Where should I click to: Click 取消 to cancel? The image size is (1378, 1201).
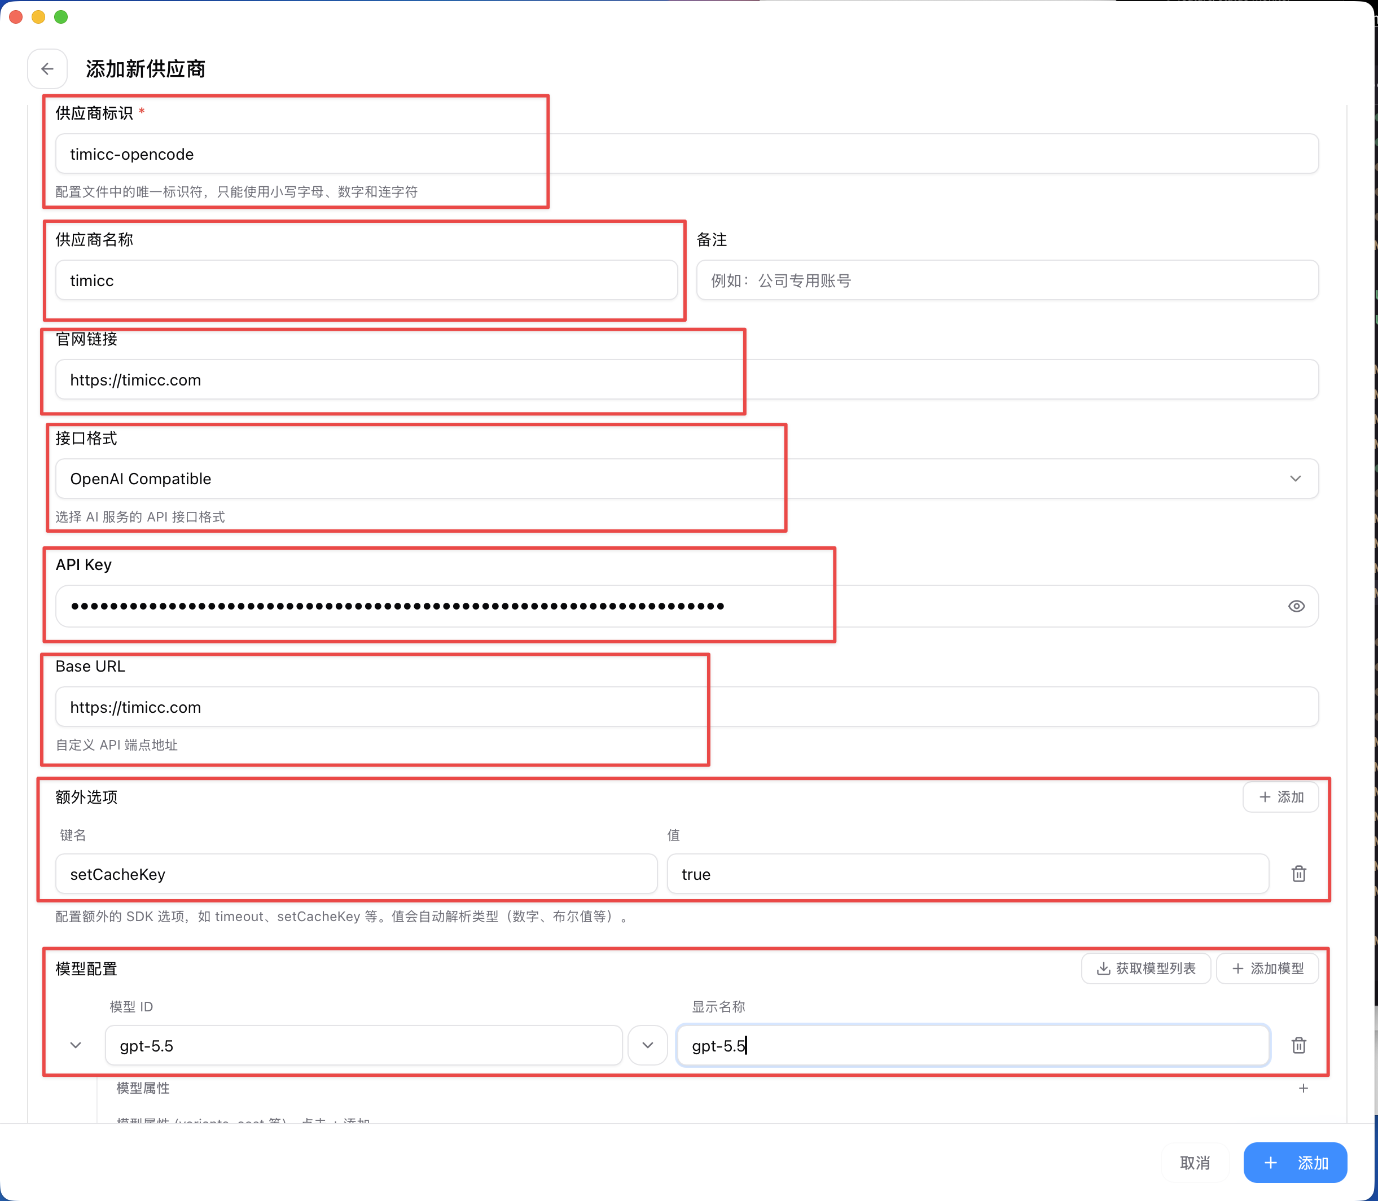[x=1195, y=1163]
